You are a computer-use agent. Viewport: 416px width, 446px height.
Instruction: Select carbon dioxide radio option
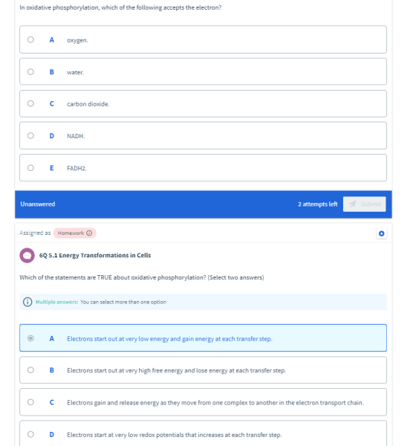(x=30, y=103)
